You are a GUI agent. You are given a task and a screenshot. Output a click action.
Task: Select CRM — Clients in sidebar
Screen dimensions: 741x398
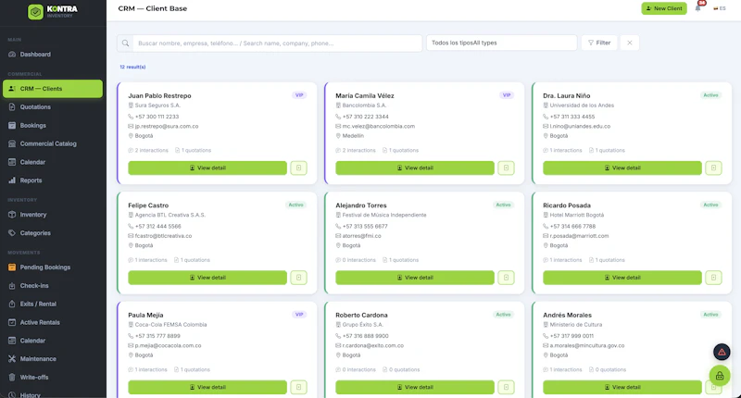click(53, 89)
